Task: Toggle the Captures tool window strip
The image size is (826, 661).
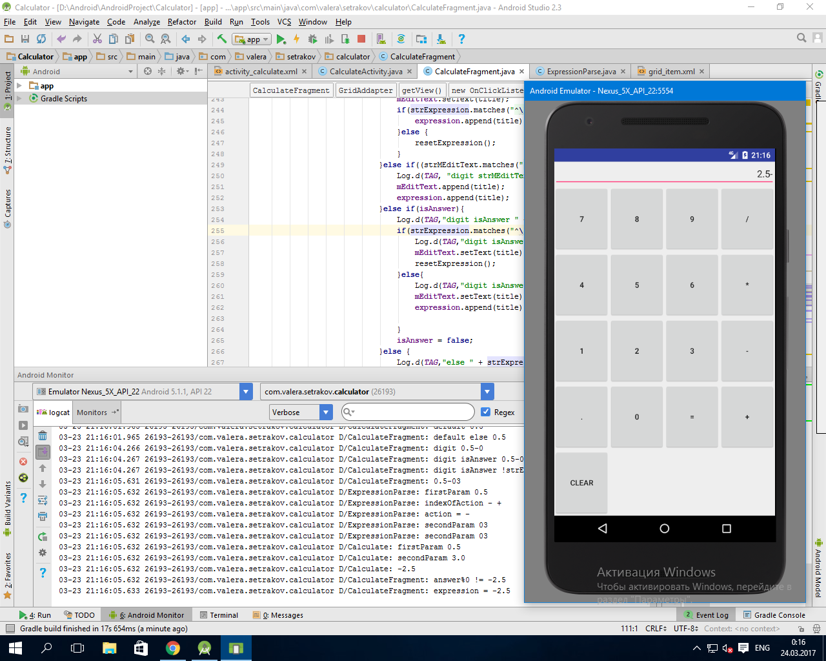Action: [x=7, y=208]
